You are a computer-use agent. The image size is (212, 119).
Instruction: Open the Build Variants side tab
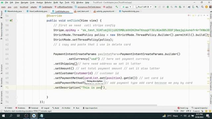click(1, 97)
